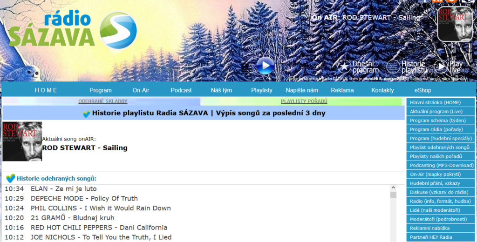477x242 pixels.
Task: Click the checkmark icon beside Historie playlistu heading
Action: click(86, 114)
